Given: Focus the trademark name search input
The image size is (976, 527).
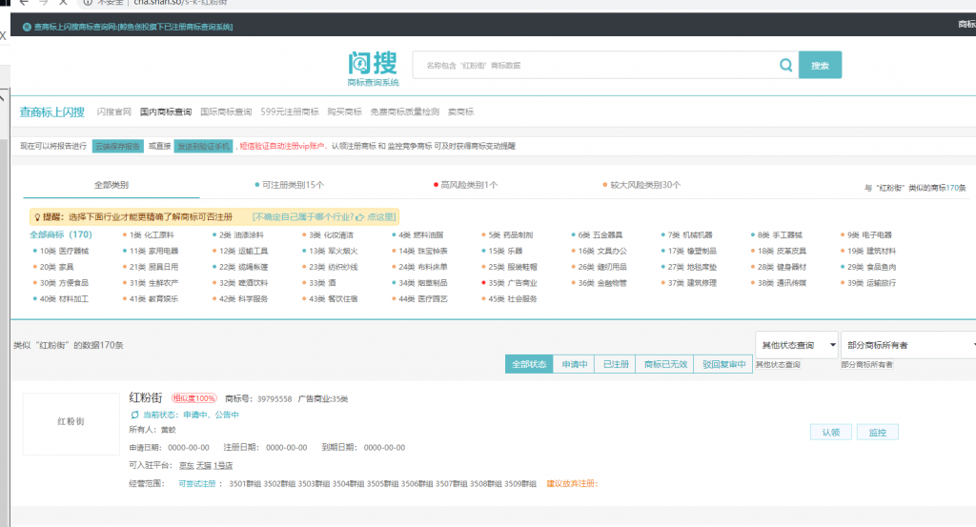Looking at the screenshot, I should pos(596,65).
